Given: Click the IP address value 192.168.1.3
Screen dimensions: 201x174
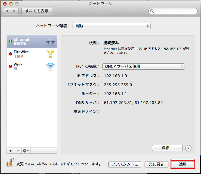Looking at the screenshot, I should point(116,76).
